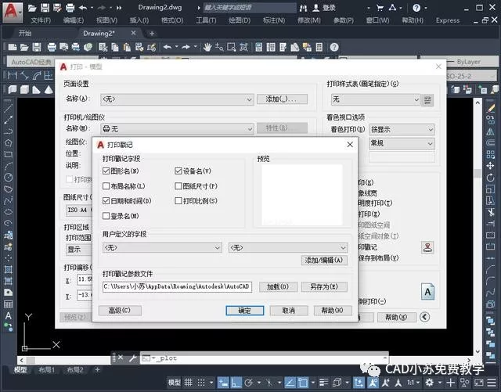Select the Rotate tool in right modify toolbar
Viewport: 501px width, 392px height.
point(491,178)
